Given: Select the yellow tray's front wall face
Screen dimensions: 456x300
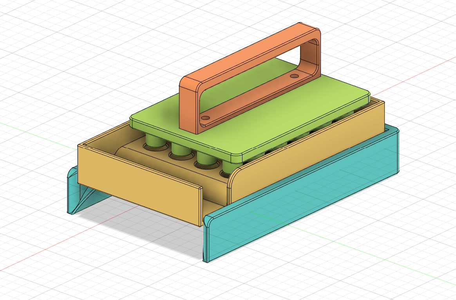Looking at the screenshot, I should 139,184.
